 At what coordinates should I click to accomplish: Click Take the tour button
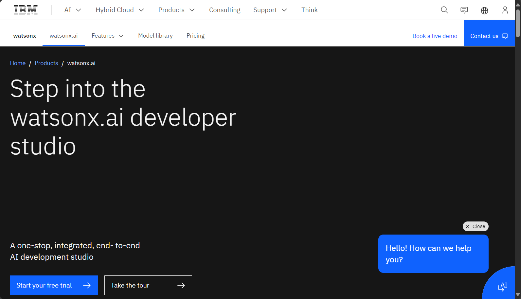coord(148,285)
